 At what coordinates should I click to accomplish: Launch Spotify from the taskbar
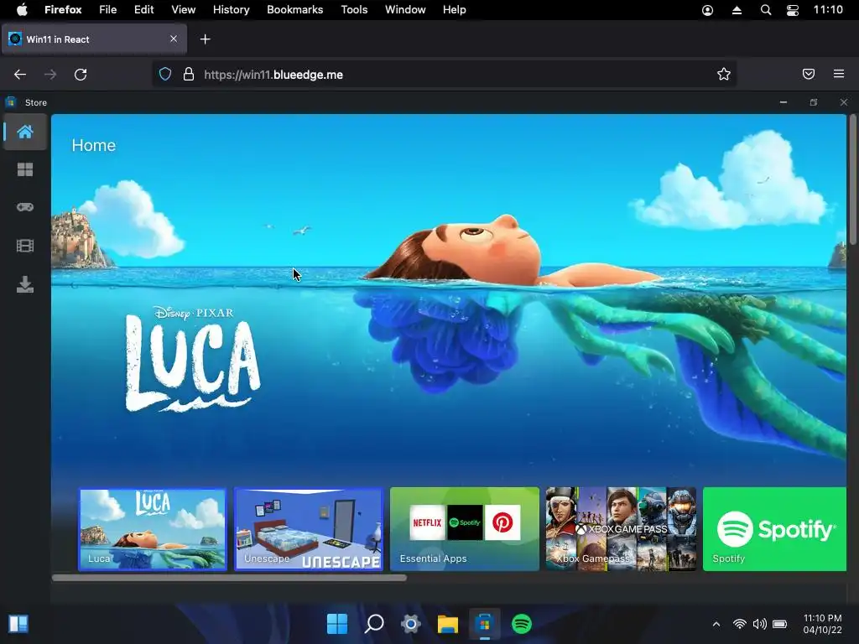click(522, 624)
